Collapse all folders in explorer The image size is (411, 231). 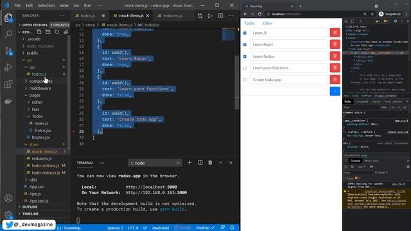pos(66,32)
